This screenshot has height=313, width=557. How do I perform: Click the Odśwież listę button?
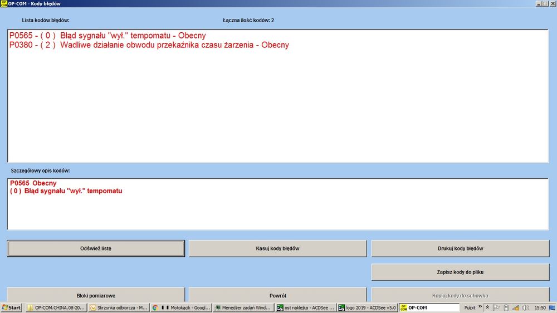pyautogui.click(x=96, y=248)
